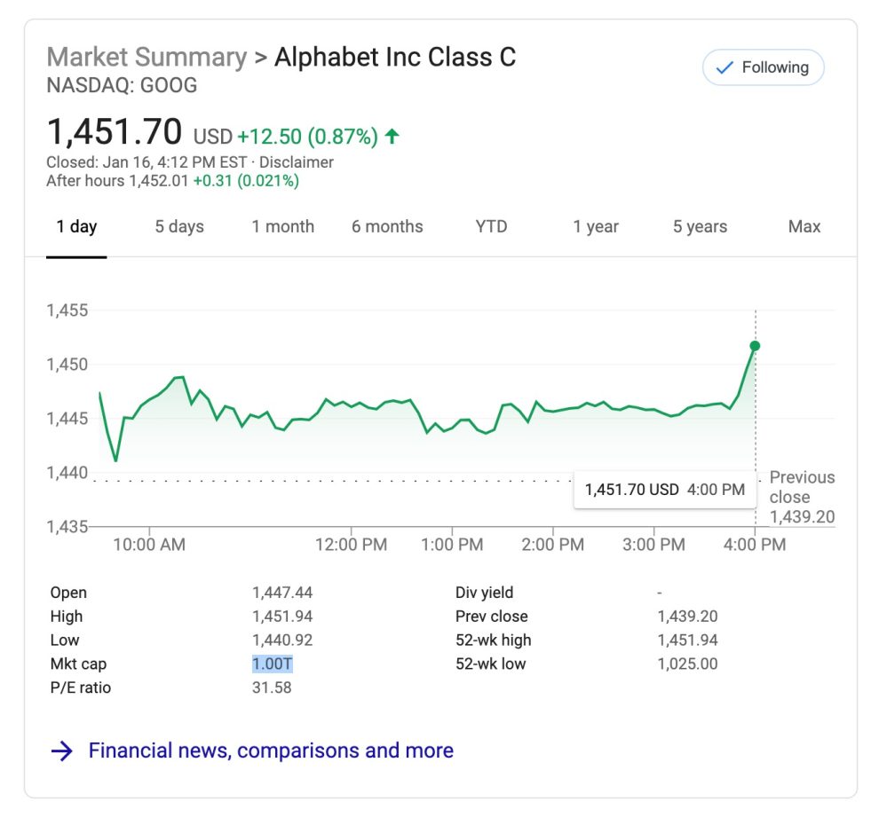The width and height of the screenshot is (887, 825).
Task: Toggle the Following button
Action: [x=763, y=67]
